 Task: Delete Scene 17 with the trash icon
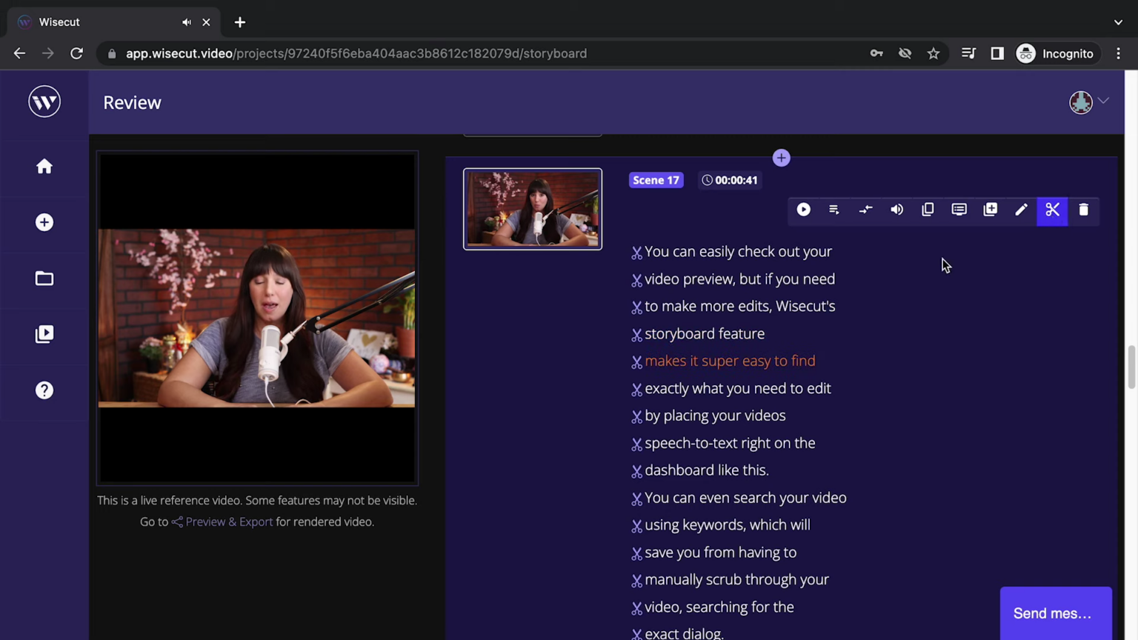tap(1083, 210)
